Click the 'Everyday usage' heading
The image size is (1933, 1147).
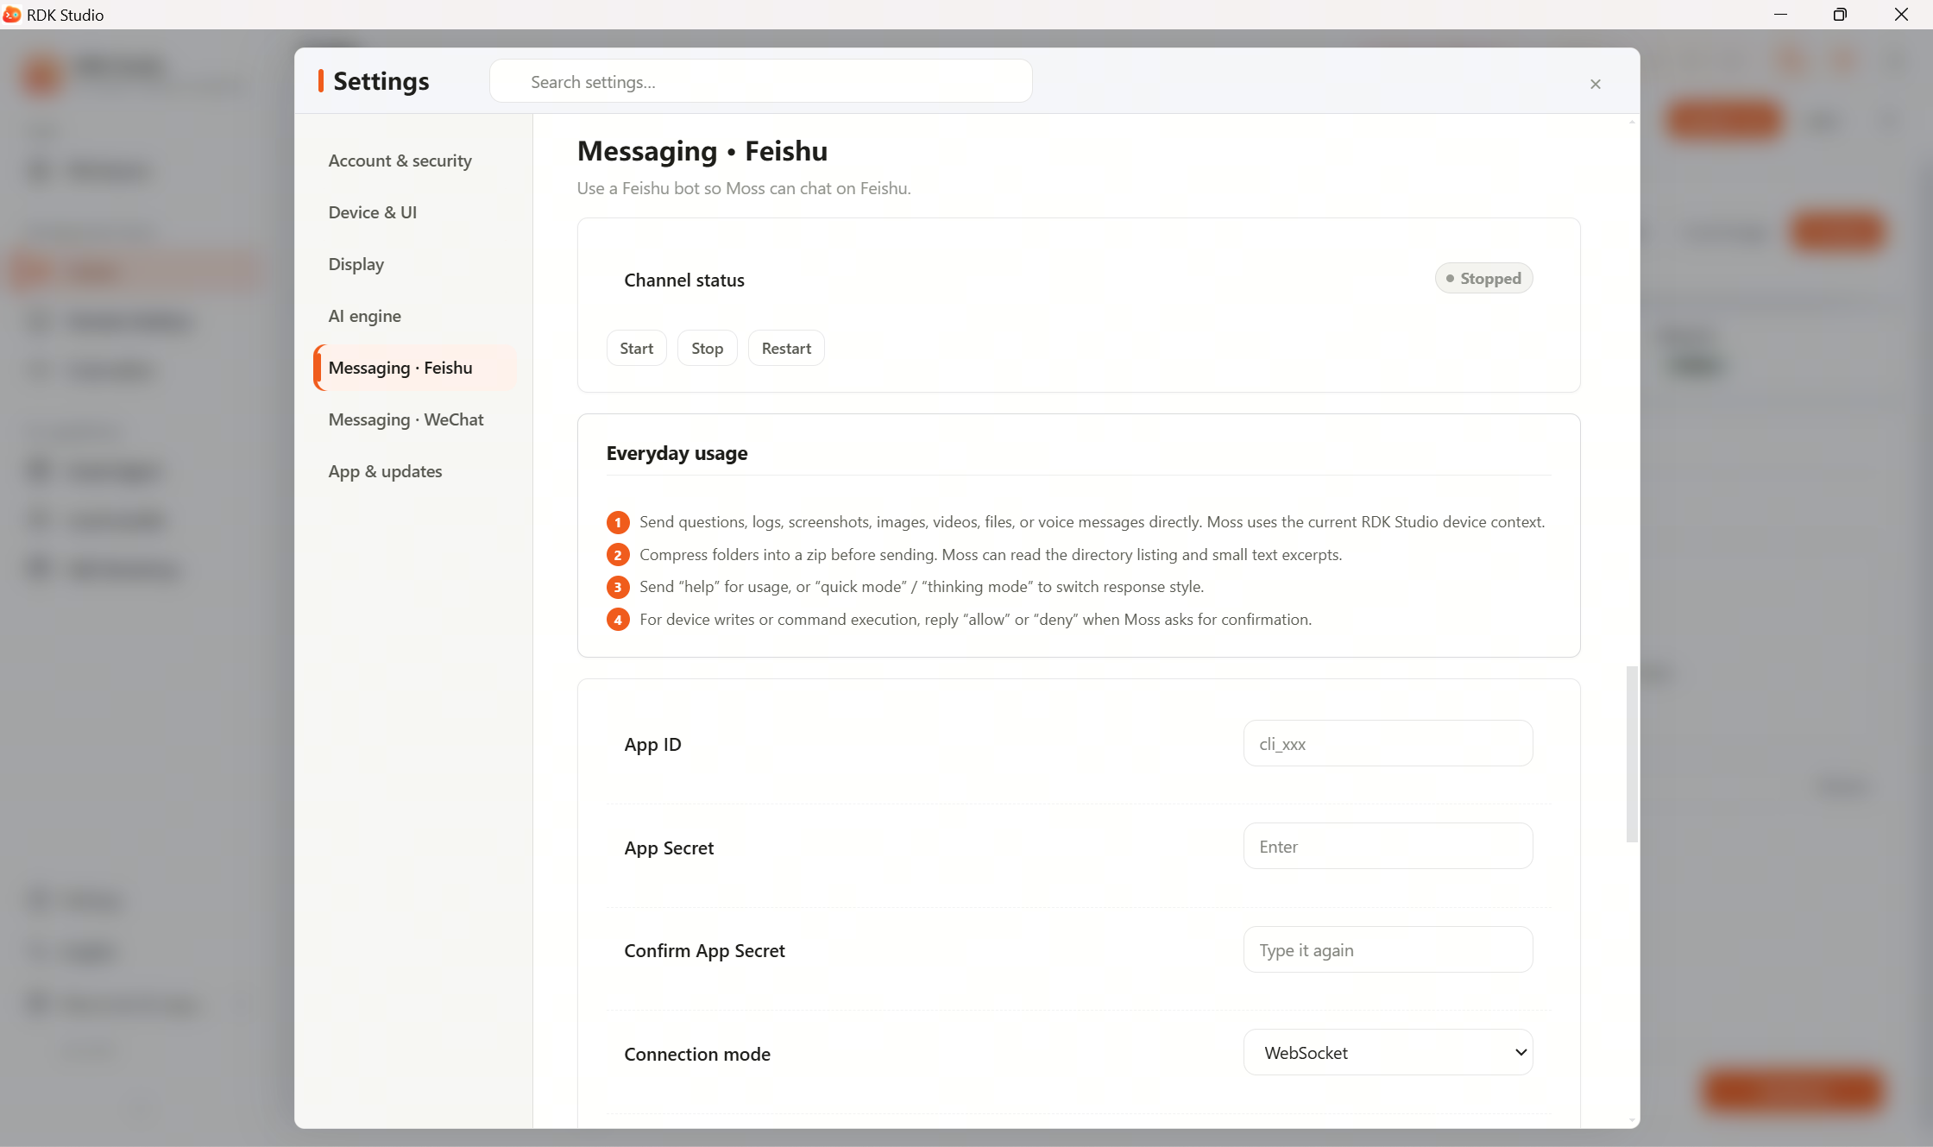coord(677,453)
